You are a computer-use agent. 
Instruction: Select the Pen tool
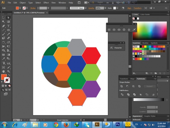(3, 26)
